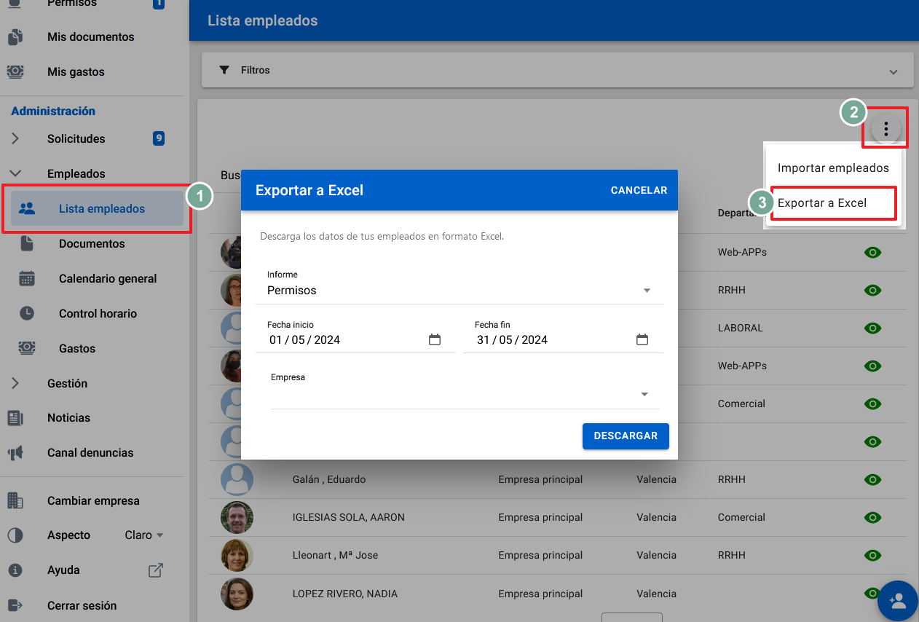Click the add employee floating button
919x622 pixels.
(x=897, y=601)
